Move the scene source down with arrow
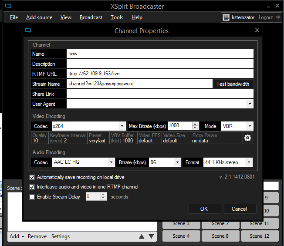The image size is (284, 246). (x=151, y=236)
